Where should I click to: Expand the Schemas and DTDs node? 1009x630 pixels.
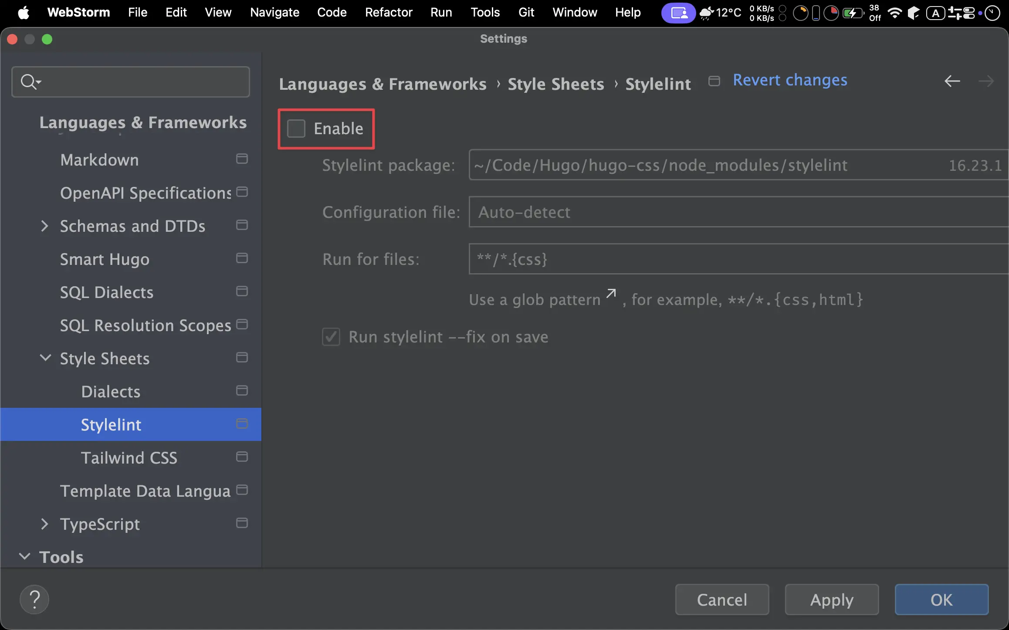[44, 226]
